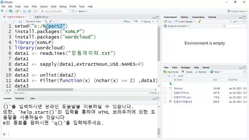Viewport: 249px width, 140px height.
Task: Check the box next to 민원데이터분석.R
Action: pos(165,102)
